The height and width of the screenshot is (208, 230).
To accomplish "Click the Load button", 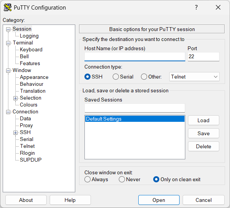I will pyautogui.click(x=203, y=120).
